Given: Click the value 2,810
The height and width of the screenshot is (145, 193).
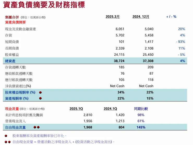Looking at the screenshot, I should pos(88,115).
